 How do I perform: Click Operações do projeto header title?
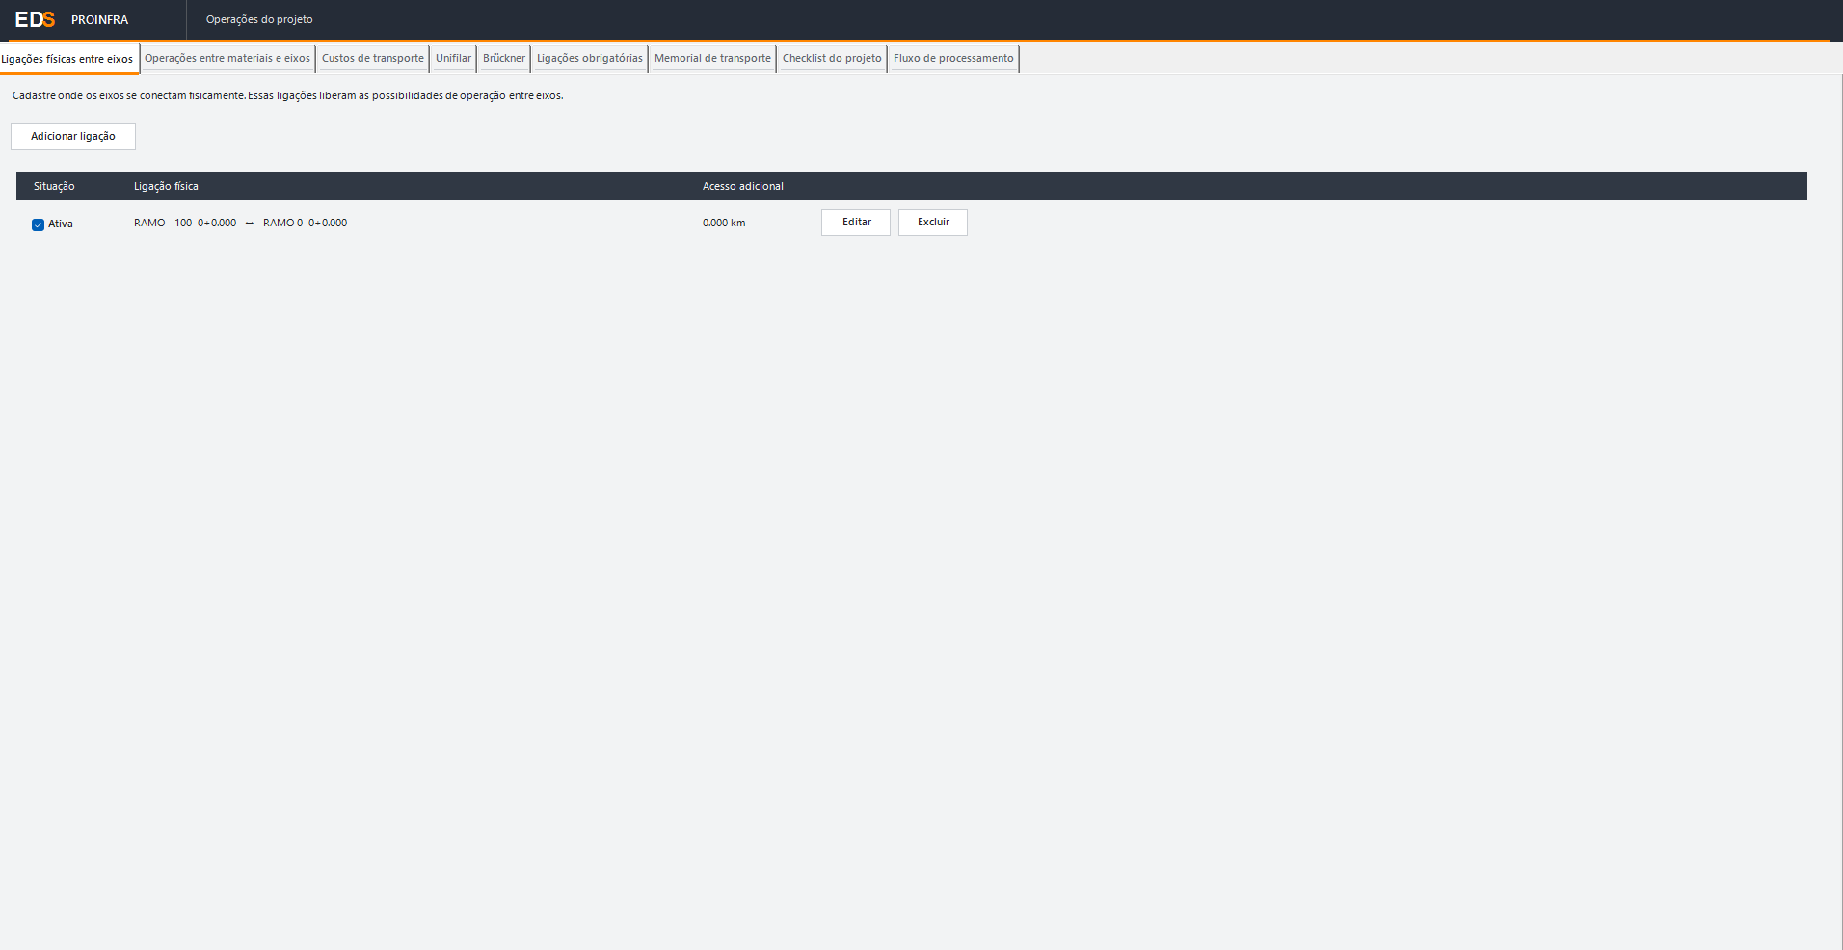[259, 19]
